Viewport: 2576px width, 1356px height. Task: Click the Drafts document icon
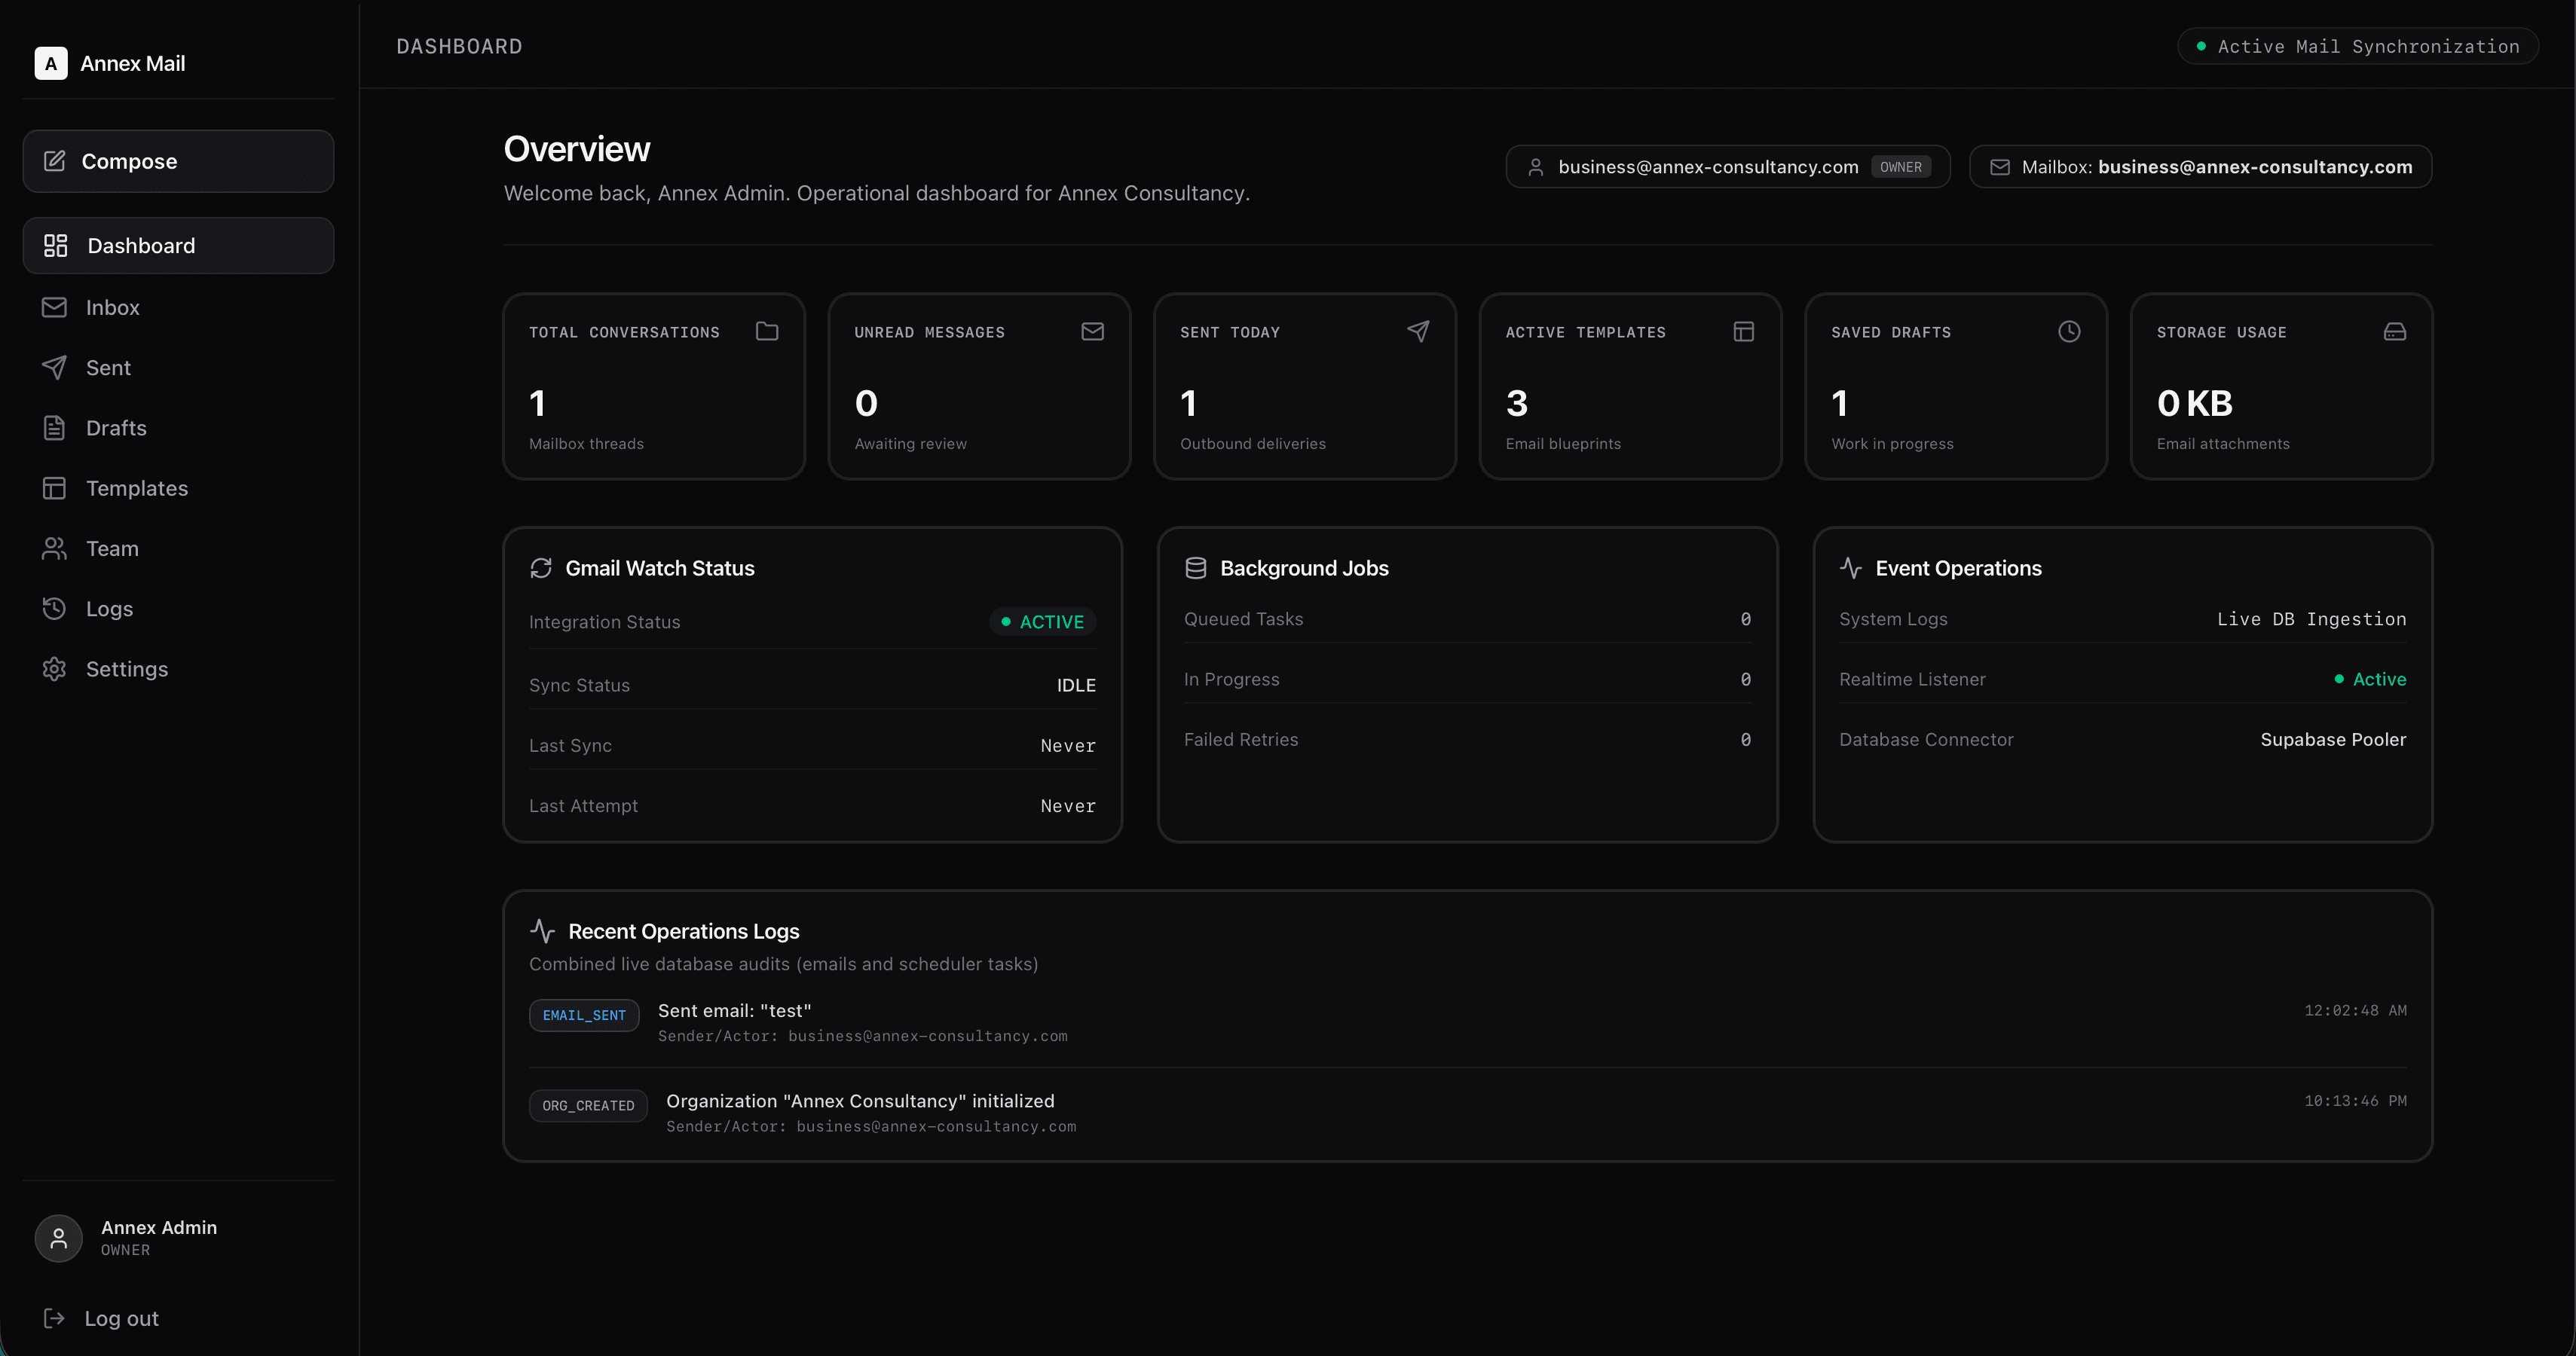[x=54, y=428]
